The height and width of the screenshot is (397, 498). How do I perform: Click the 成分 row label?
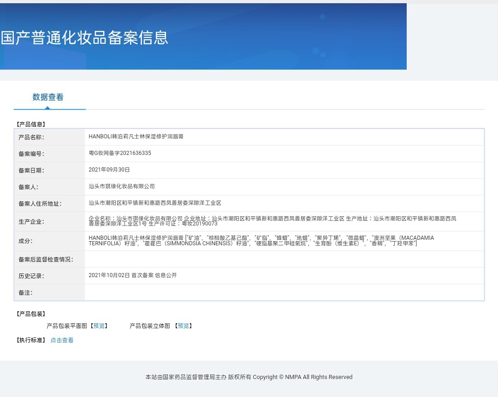(25, 241)
